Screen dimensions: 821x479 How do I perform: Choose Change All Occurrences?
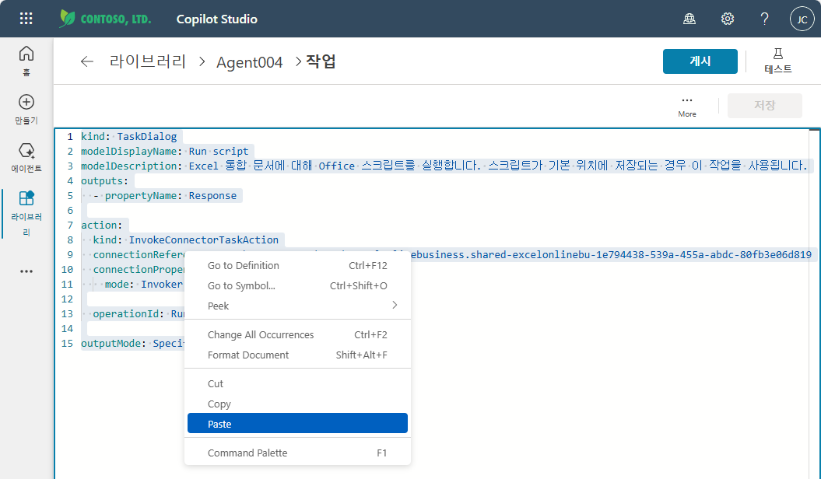[297, 334]
